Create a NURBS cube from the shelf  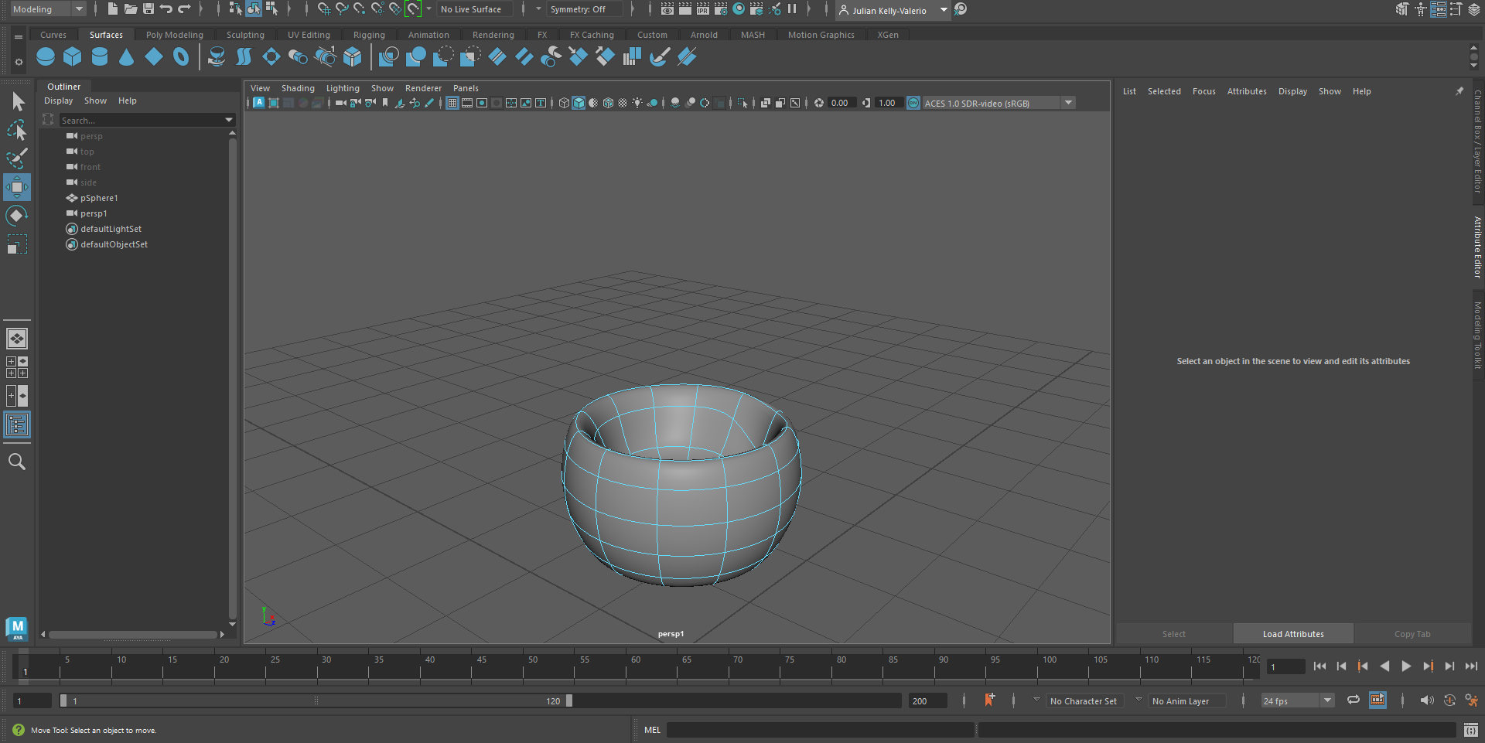click(x=73, y=56)
